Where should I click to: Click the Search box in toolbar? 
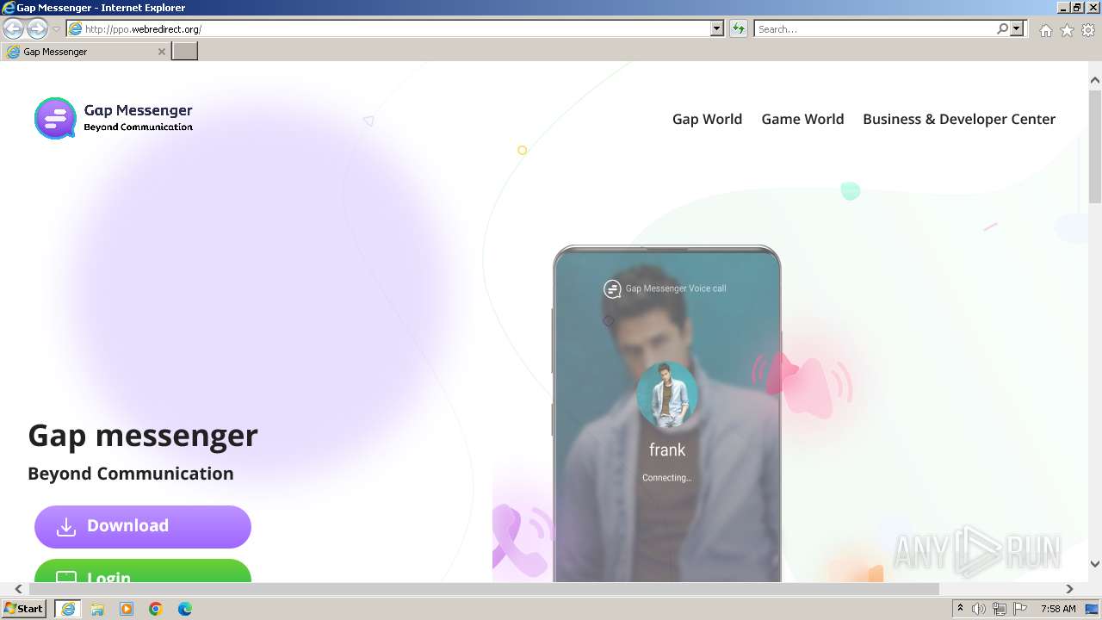(875, 28)
